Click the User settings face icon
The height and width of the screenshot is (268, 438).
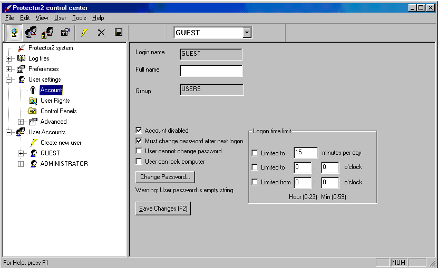click(21, 80)
